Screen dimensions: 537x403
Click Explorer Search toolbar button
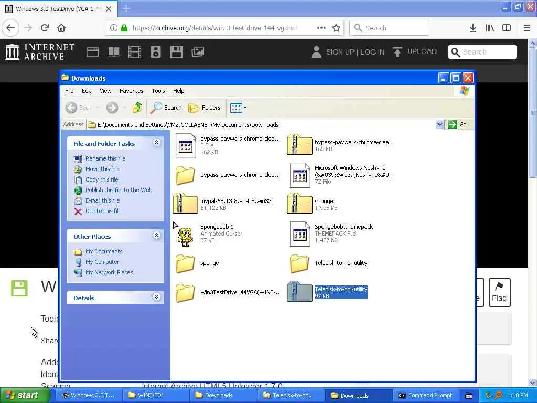pyautogui.click(x=166, y=108)
